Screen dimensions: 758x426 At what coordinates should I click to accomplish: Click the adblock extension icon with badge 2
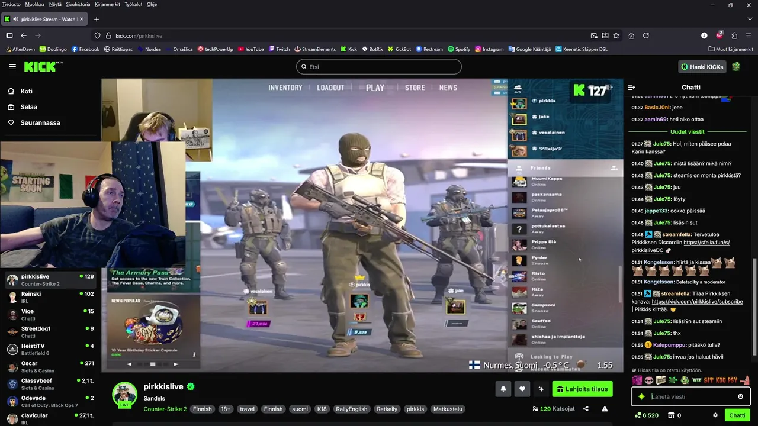[720, 35]
